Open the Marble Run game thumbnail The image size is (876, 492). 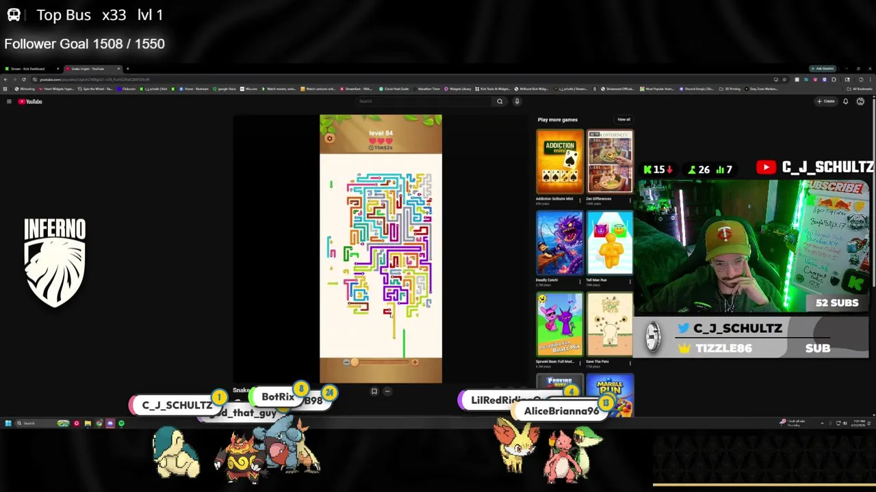pyautogui.click(x=610, y=396)
